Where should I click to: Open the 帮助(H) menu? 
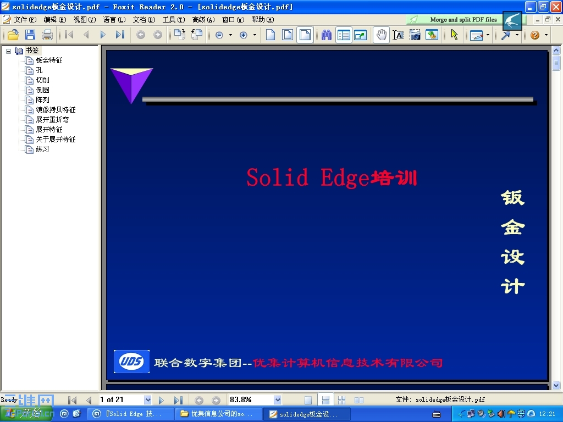[262, 19]
